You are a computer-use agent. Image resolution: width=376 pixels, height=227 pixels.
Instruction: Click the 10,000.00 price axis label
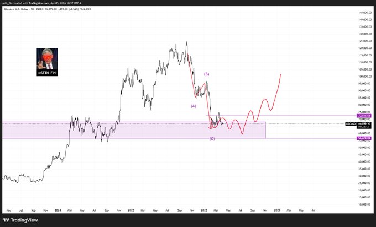click(365, 204)
